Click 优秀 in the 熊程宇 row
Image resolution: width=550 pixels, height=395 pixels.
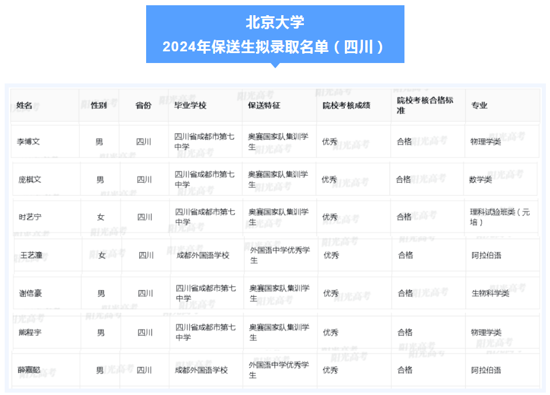tap(330, 333)
